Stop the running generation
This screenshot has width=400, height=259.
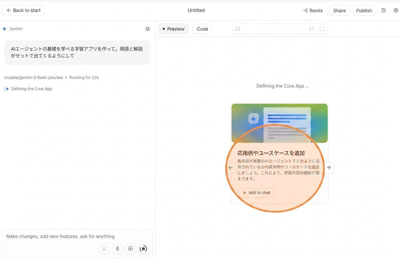[143, 249]
